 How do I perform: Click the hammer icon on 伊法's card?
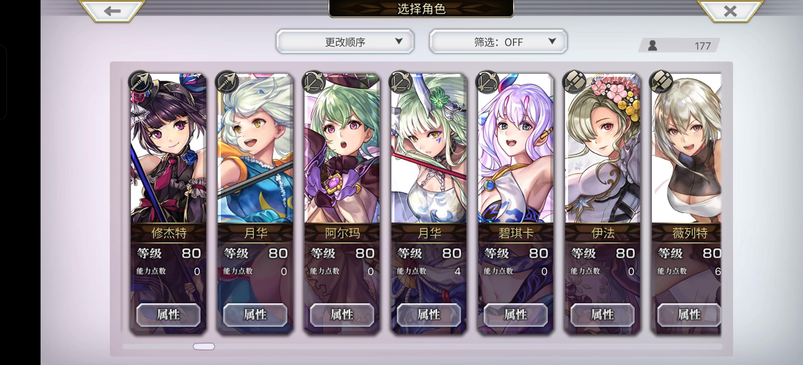[574, 82]
